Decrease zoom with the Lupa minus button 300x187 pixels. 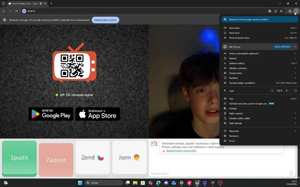pos(272,91)
